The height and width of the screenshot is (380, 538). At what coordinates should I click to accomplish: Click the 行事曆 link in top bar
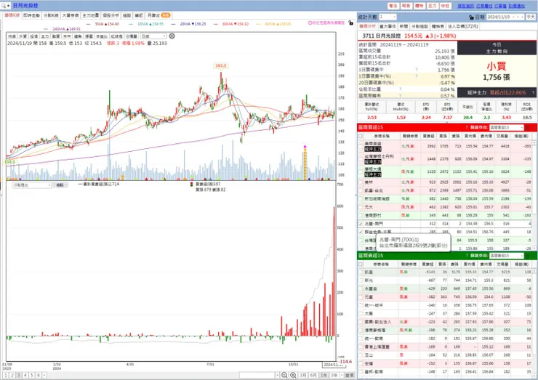(x=500, y=6)
